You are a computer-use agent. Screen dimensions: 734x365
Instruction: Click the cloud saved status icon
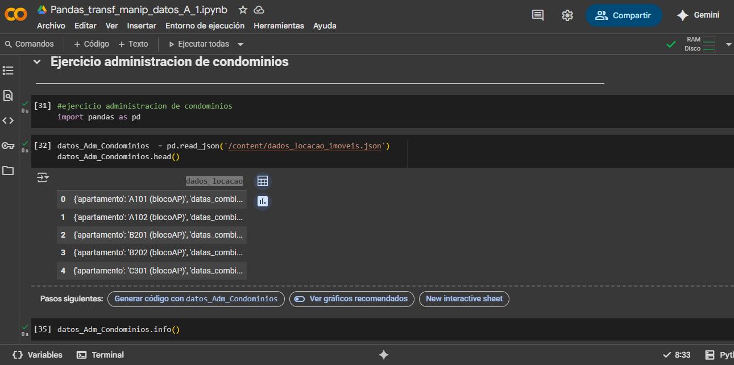click(259, 10)
